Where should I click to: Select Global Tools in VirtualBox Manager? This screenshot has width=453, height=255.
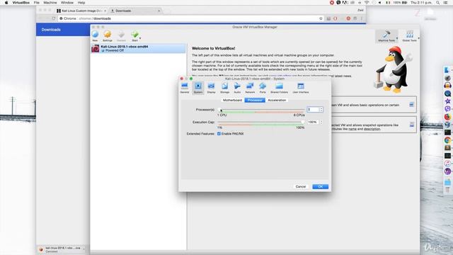pyautogui.click(x=409, y=36)
